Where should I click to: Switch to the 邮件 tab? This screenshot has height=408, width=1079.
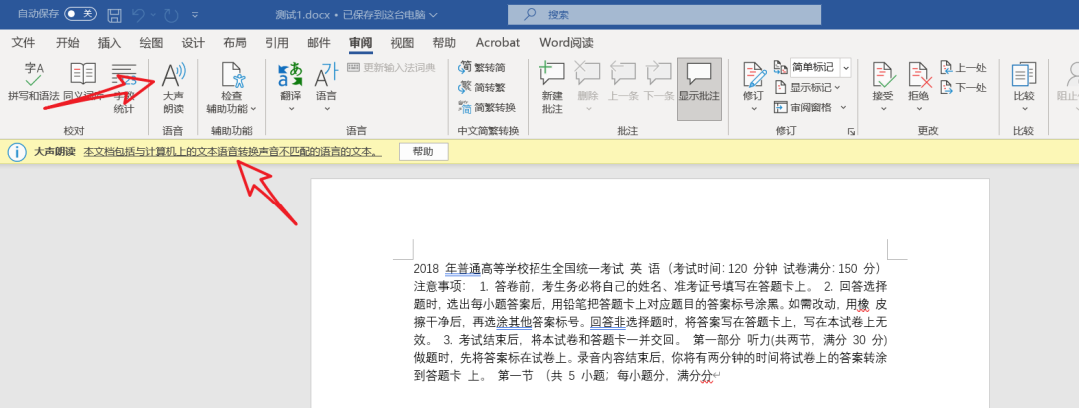pyautogui.click(x=319, y=43)
